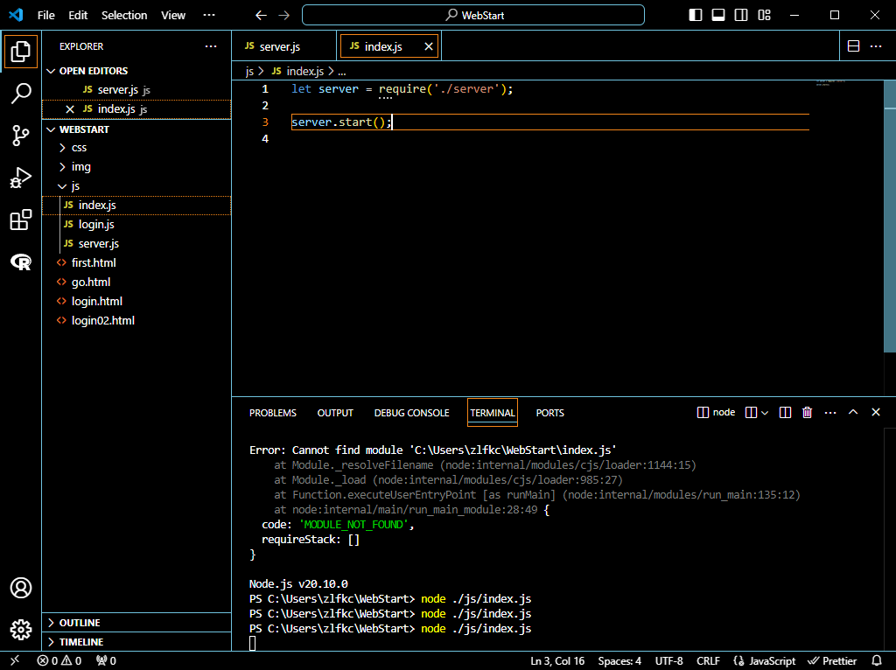
Task: Open the Search view
Action: tap(21, 93)
